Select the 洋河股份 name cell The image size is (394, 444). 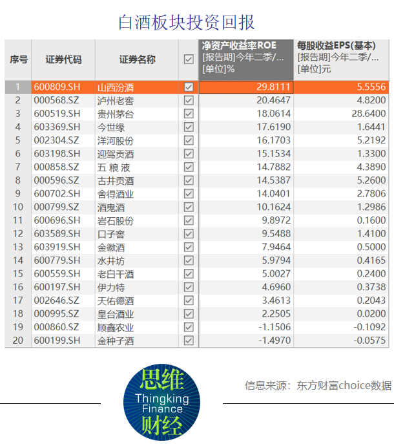coord(137,140)
